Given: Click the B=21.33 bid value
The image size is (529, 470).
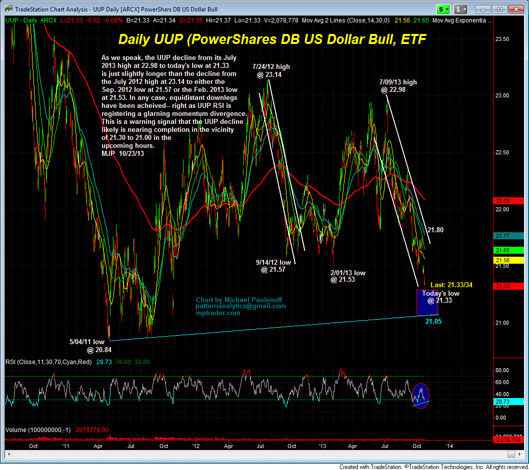Looking at the screenshot, I should [x=138, y=20].
